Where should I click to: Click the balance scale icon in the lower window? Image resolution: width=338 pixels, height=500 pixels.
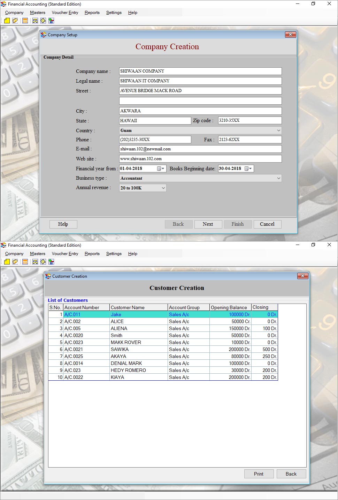34,262
